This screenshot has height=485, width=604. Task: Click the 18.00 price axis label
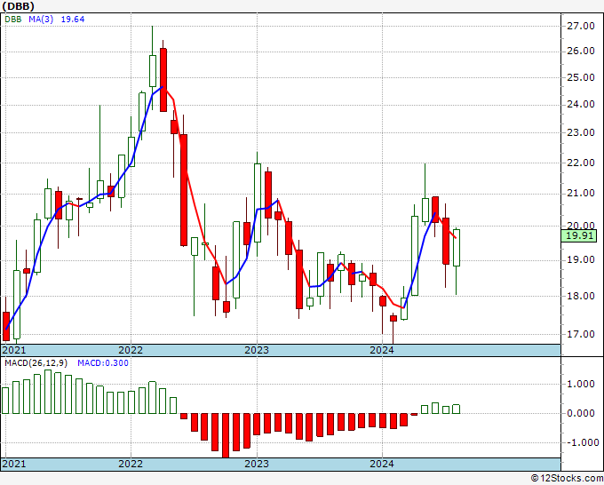(x=581, y=296)
